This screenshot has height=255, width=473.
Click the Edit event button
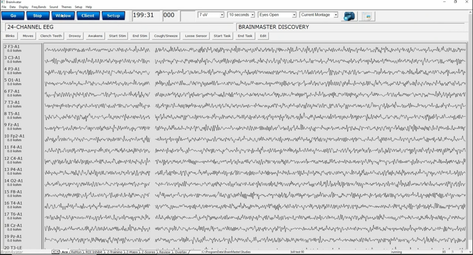click(x=263, y=36)
